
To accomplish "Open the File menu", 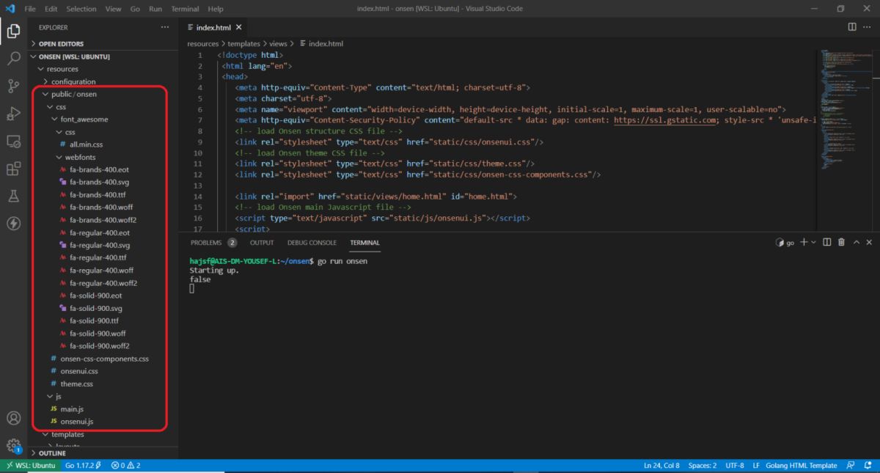I will click(30, 9).
